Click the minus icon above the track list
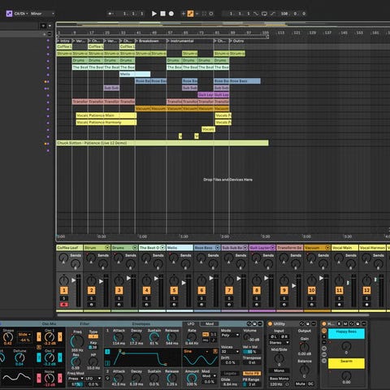Viewport: 390px width, 390px height. pos(50,34)
